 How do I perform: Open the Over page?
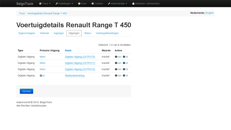coord(82,3)
